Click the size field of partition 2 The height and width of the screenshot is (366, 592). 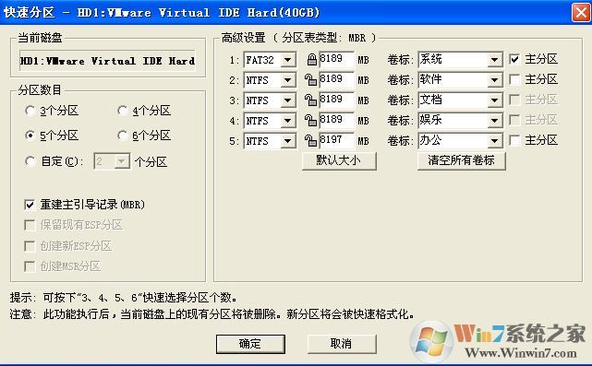coord(337,80)
